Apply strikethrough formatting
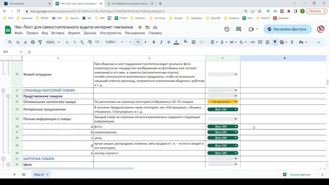The image size is (329, 185). 169,42
